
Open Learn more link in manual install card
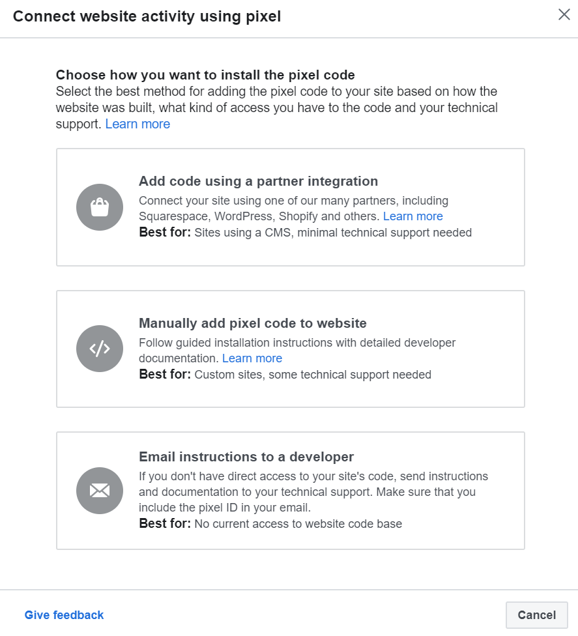tap(252, 358)
